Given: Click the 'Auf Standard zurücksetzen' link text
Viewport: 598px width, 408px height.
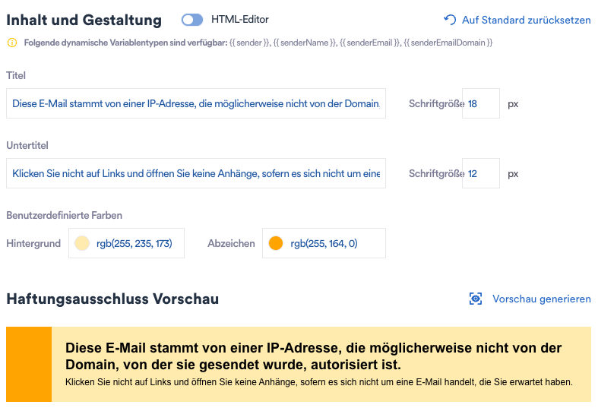Looking at the screenshot, I should tap(526, 20).
